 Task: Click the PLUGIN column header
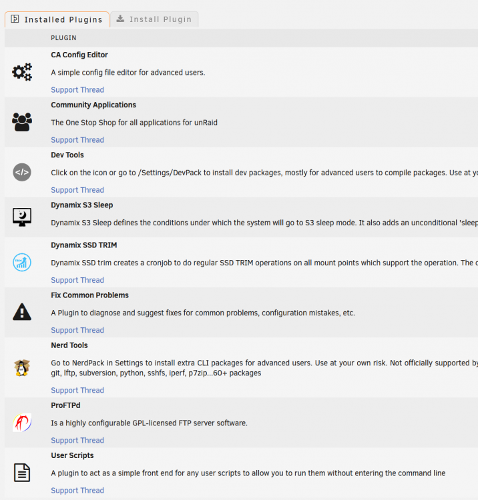(x=63, y=38)
